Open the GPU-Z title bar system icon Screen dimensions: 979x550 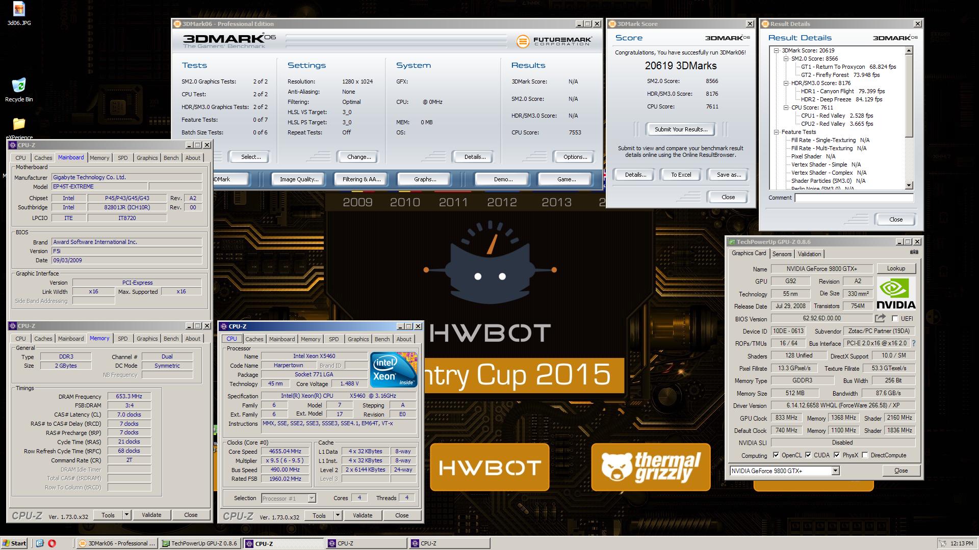(x=732, y=242)
